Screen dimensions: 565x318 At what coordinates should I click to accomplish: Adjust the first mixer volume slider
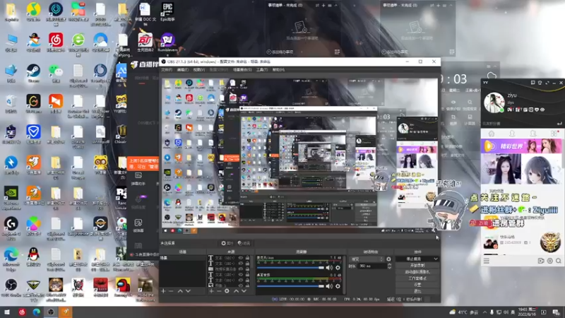(x=290, y=268)
